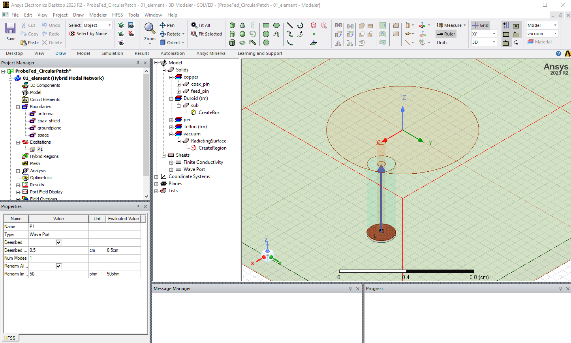571x343 pixels.
Task: Switch to the Simulation tab
Action: coord(112,53)
